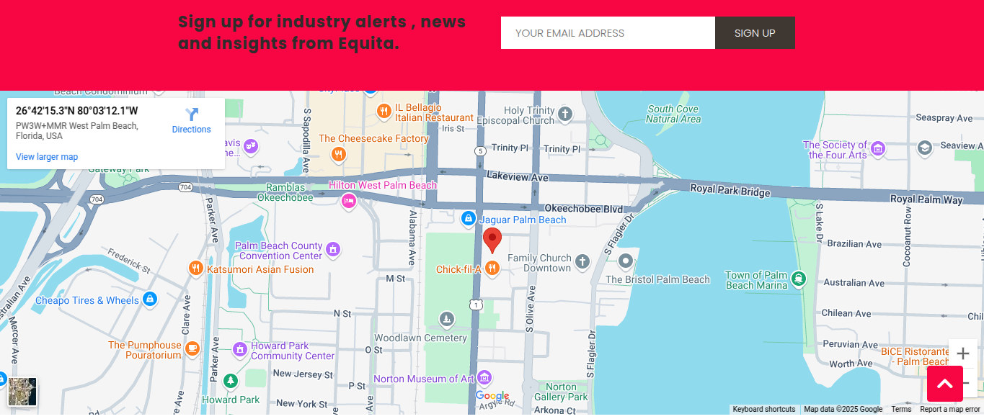Click the coordinates 26°42'15.3"N 80°03'12.1"W text
The height and width of the screenshot is (419, 984).
[77, 111]
